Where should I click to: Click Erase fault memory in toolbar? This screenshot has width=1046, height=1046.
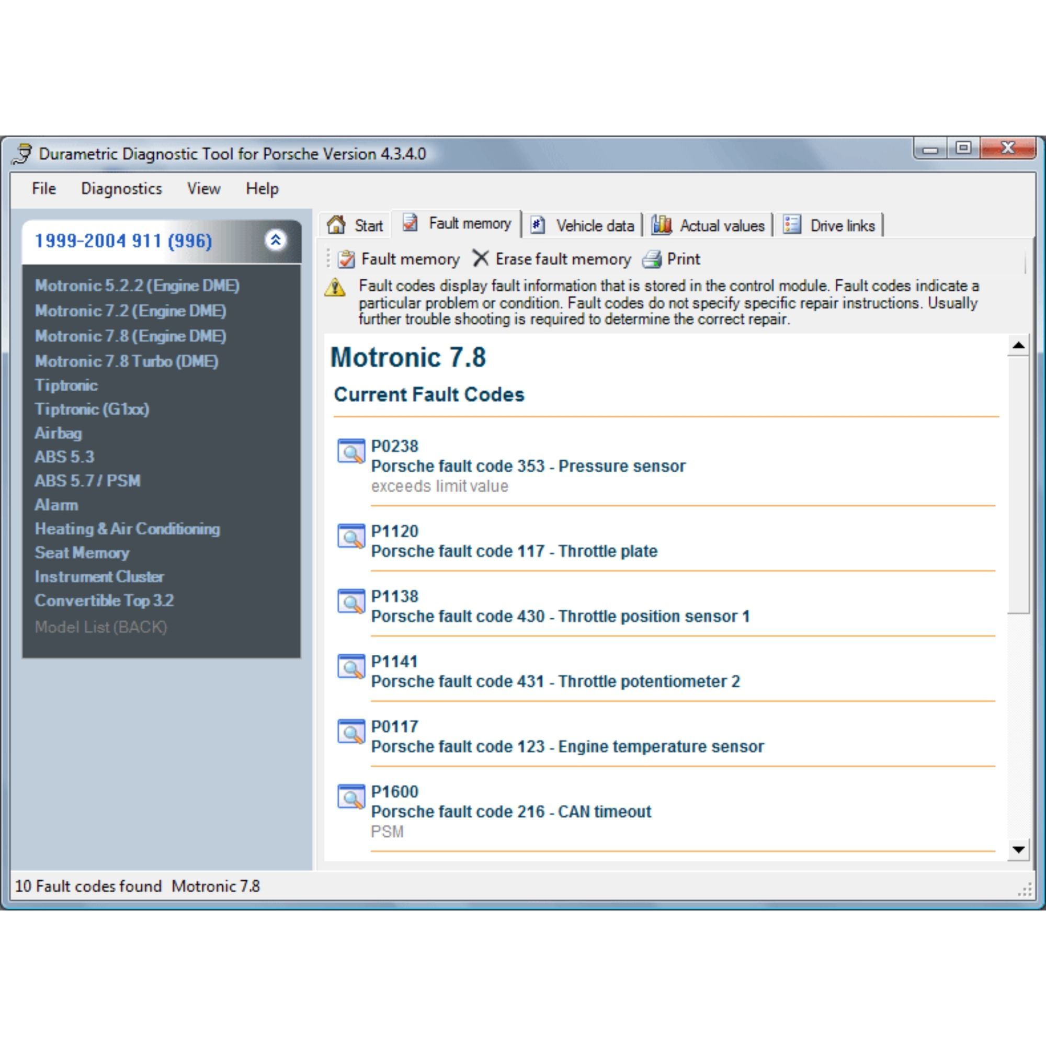click(551, 259)
